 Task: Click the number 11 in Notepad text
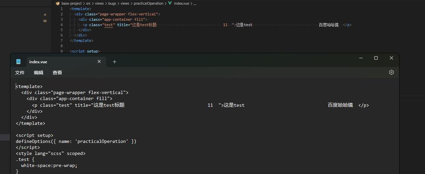click(211, 105)
